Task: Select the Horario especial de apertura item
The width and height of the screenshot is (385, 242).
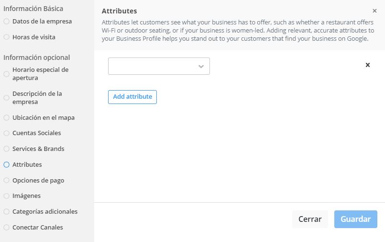Action: (x=40, y=73)
